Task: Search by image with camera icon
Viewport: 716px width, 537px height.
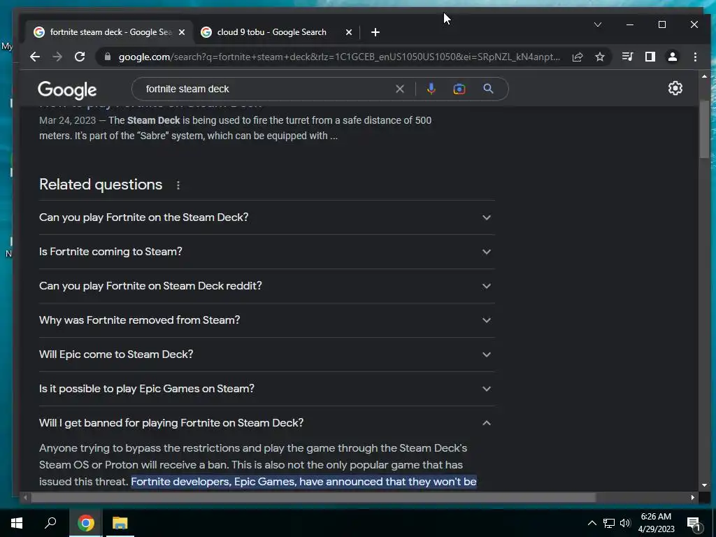Action: tap(459, 89)
